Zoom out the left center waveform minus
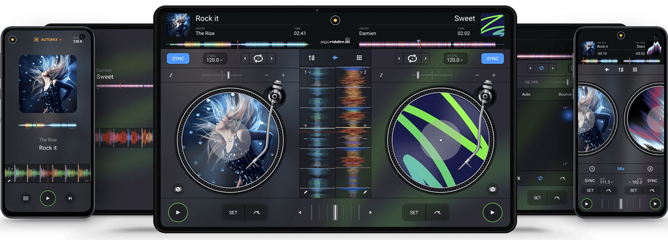Screen dimensions: 668x240 click(x=306, y=139)
